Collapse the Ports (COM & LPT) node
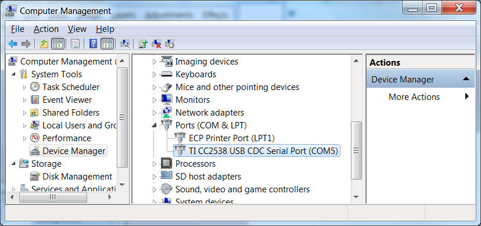481x226 pixels. tap(155, 125)
